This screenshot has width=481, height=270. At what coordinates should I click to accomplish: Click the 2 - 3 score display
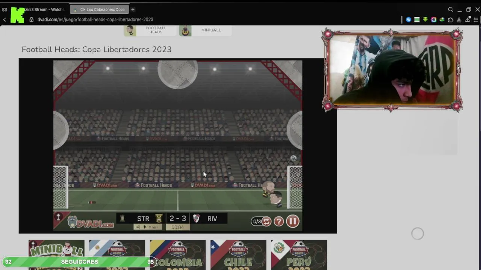[x=178, y=219]
